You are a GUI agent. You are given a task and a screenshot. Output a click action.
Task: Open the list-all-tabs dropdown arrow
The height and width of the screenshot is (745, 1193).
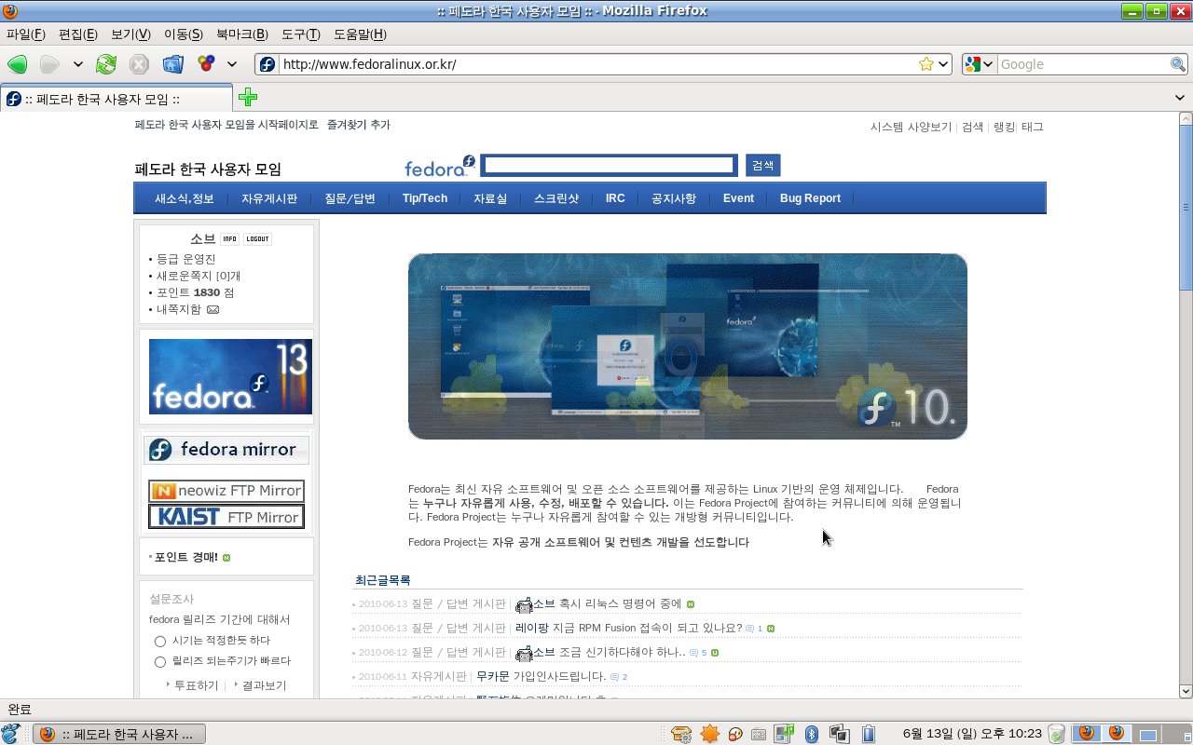pyautogui.click(x=1182, y=98)
